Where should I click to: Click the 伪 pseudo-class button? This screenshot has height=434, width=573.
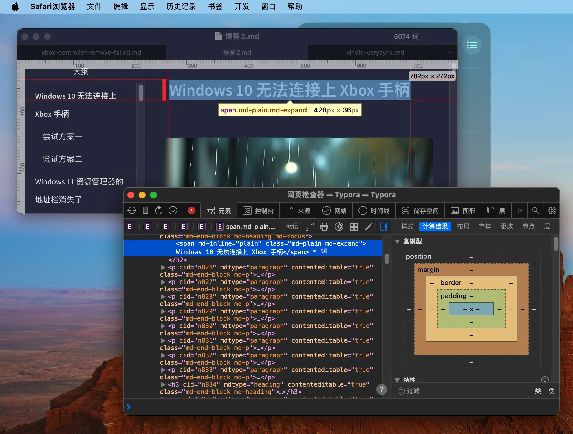552,391
